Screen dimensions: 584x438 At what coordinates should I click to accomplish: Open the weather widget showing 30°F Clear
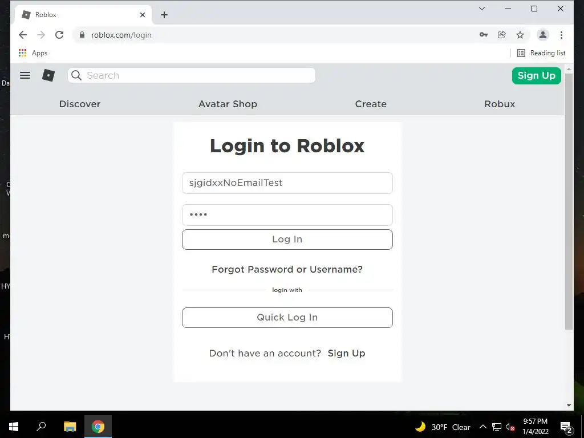click(443, 427)
